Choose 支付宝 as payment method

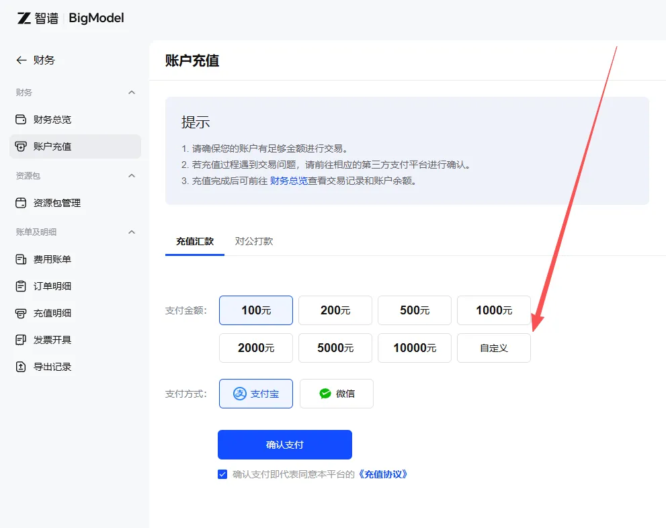click(x=256, y=394)
